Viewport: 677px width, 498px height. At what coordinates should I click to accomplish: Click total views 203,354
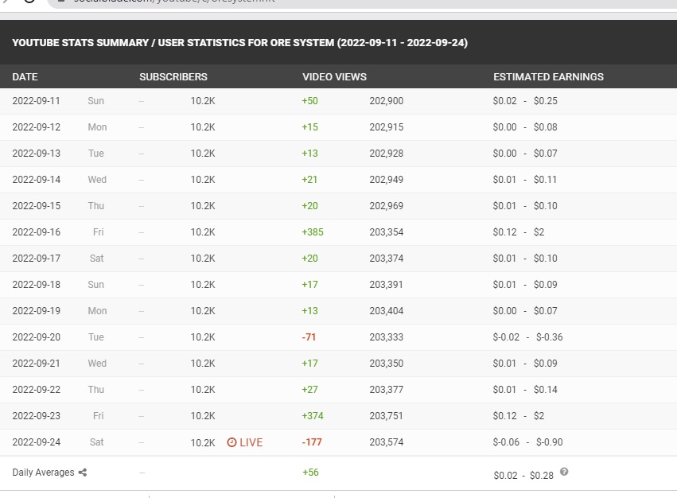[387, 232]
